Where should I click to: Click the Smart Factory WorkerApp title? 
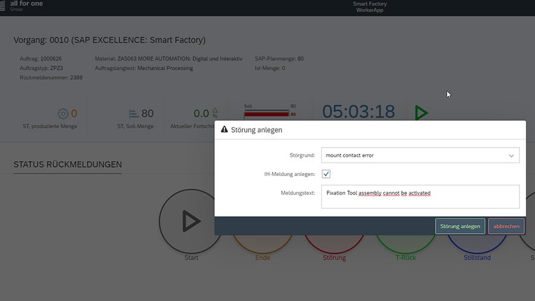[370, 7]
